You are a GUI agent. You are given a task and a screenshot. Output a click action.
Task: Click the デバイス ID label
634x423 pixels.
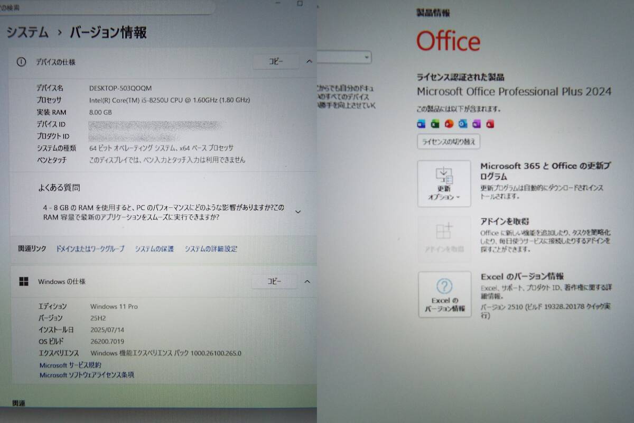(x=51, y=124)
